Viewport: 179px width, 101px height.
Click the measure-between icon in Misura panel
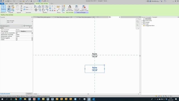point(58,10)
